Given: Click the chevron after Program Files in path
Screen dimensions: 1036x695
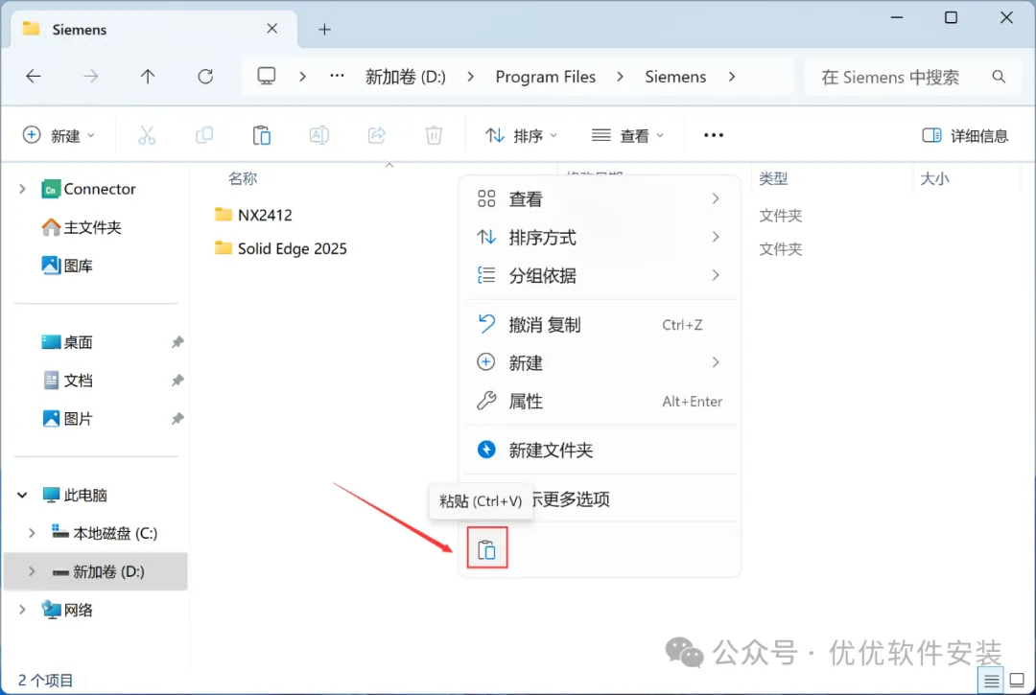Looking at the screenshot, I should click(620, 77).
